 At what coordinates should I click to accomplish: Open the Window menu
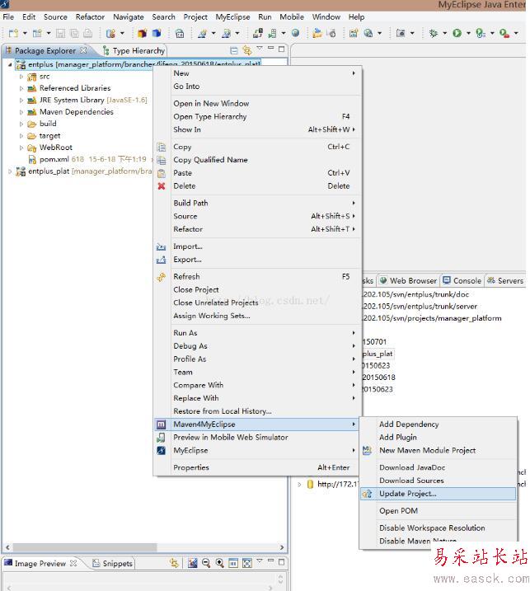pyautogui.click(x=326, y=17)
